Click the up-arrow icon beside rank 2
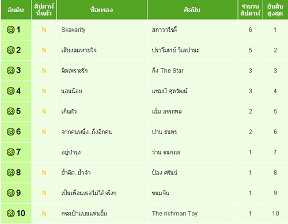288x224 pixels. coord(11,50)
